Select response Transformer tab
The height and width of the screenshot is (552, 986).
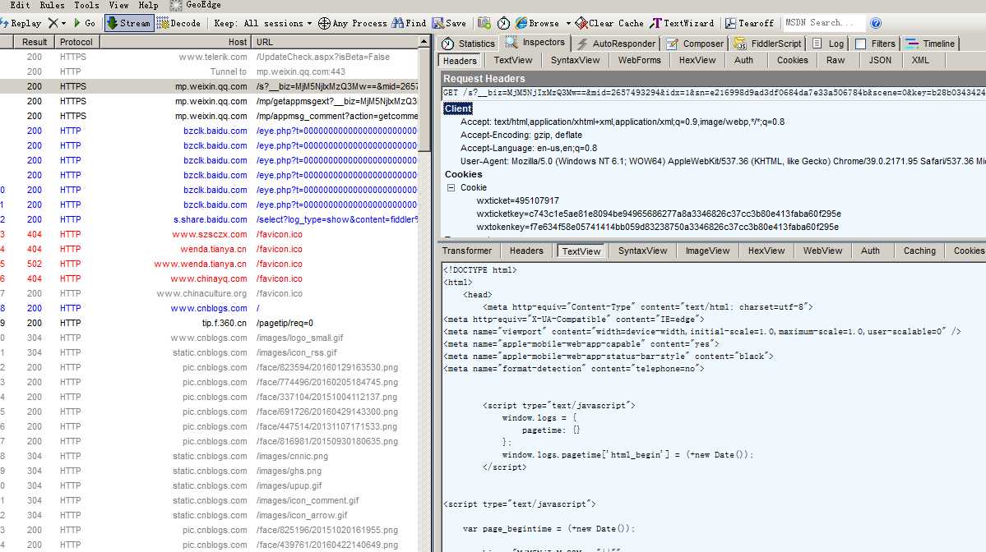466,251
